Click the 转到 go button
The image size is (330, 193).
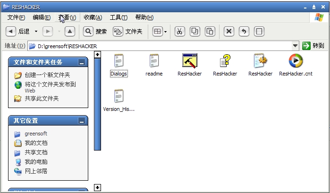pos(313,46)
